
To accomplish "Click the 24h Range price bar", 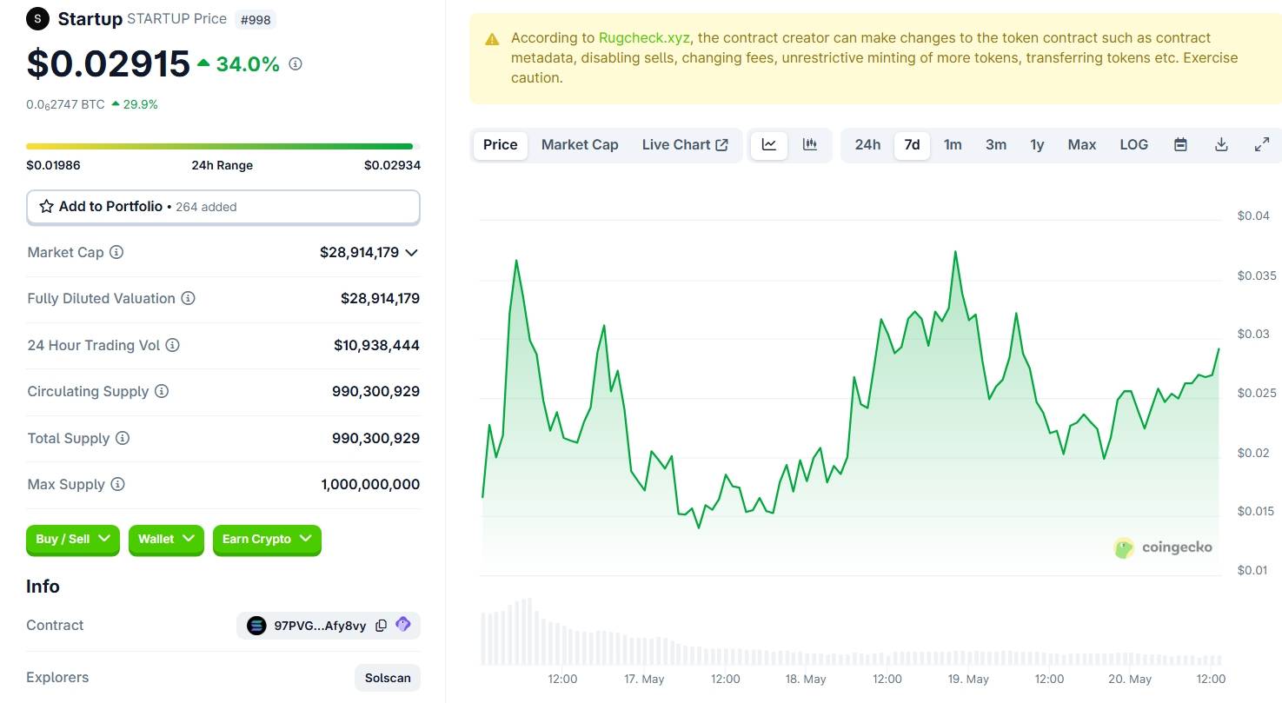I will click(x=223, y=146).
